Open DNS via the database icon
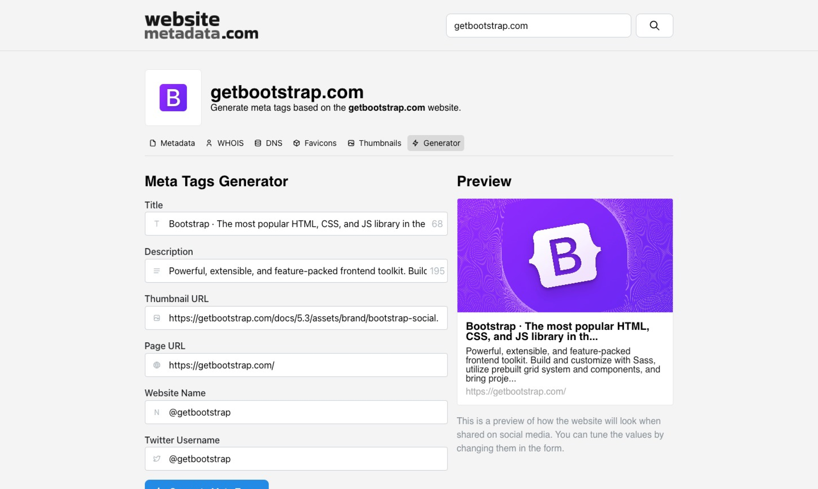This screenshot has height=489, width=818. tap(257, 143)
